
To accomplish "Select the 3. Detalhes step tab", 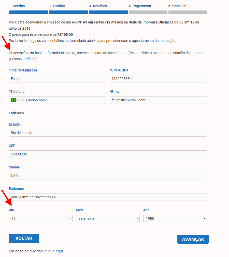I will click(x=98, y=6).
